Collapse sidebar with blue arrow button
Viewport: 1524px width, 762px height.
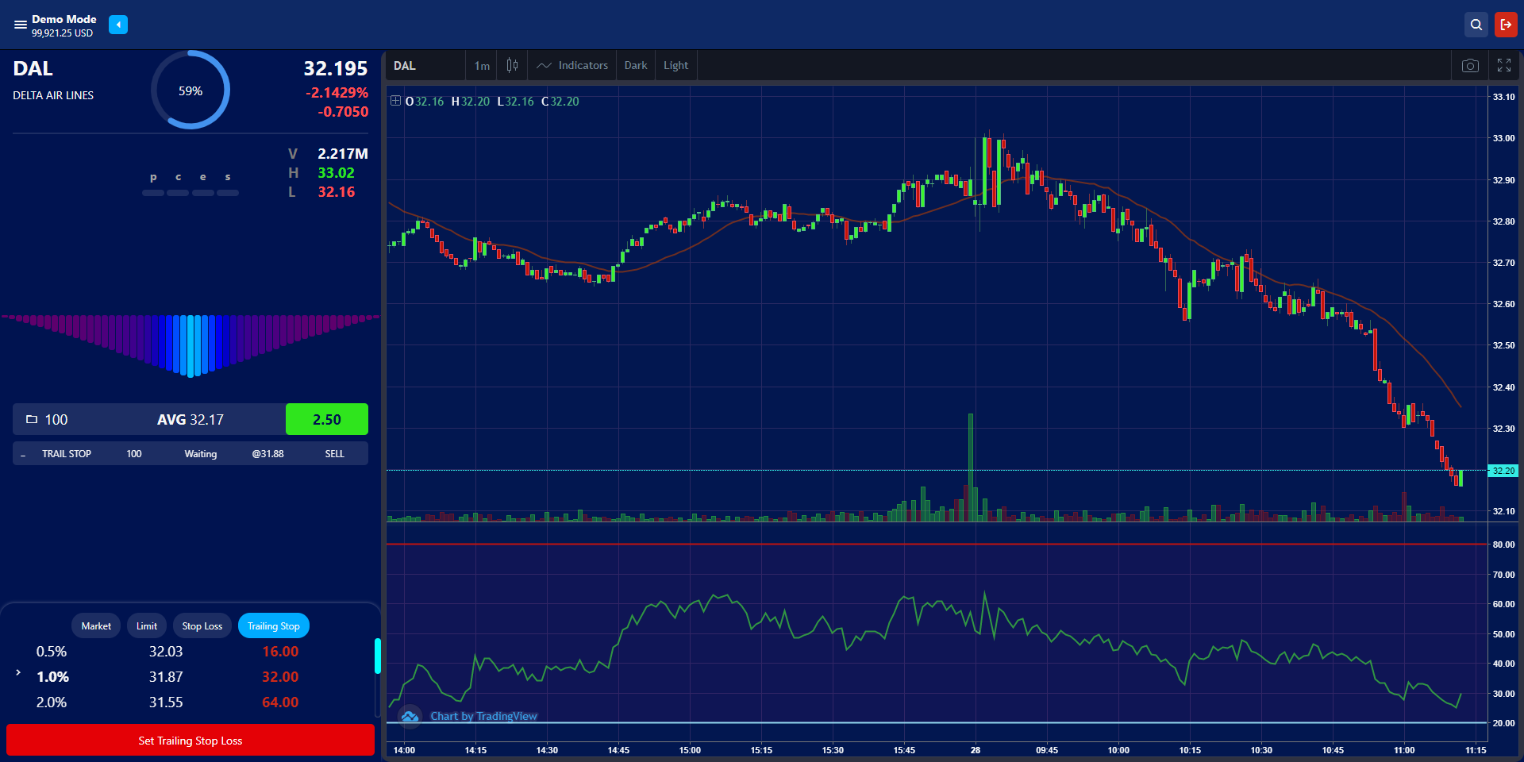[118, 25]
